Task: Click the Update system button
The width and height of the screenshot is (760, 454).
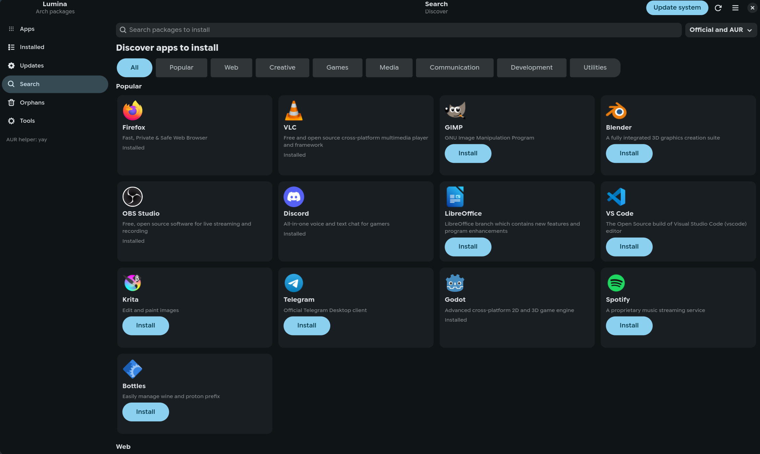Action: 677,8
